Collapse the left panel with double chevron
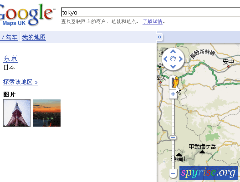Image resolution: width=240 pixels, height=182 pixels. [159, 37]
